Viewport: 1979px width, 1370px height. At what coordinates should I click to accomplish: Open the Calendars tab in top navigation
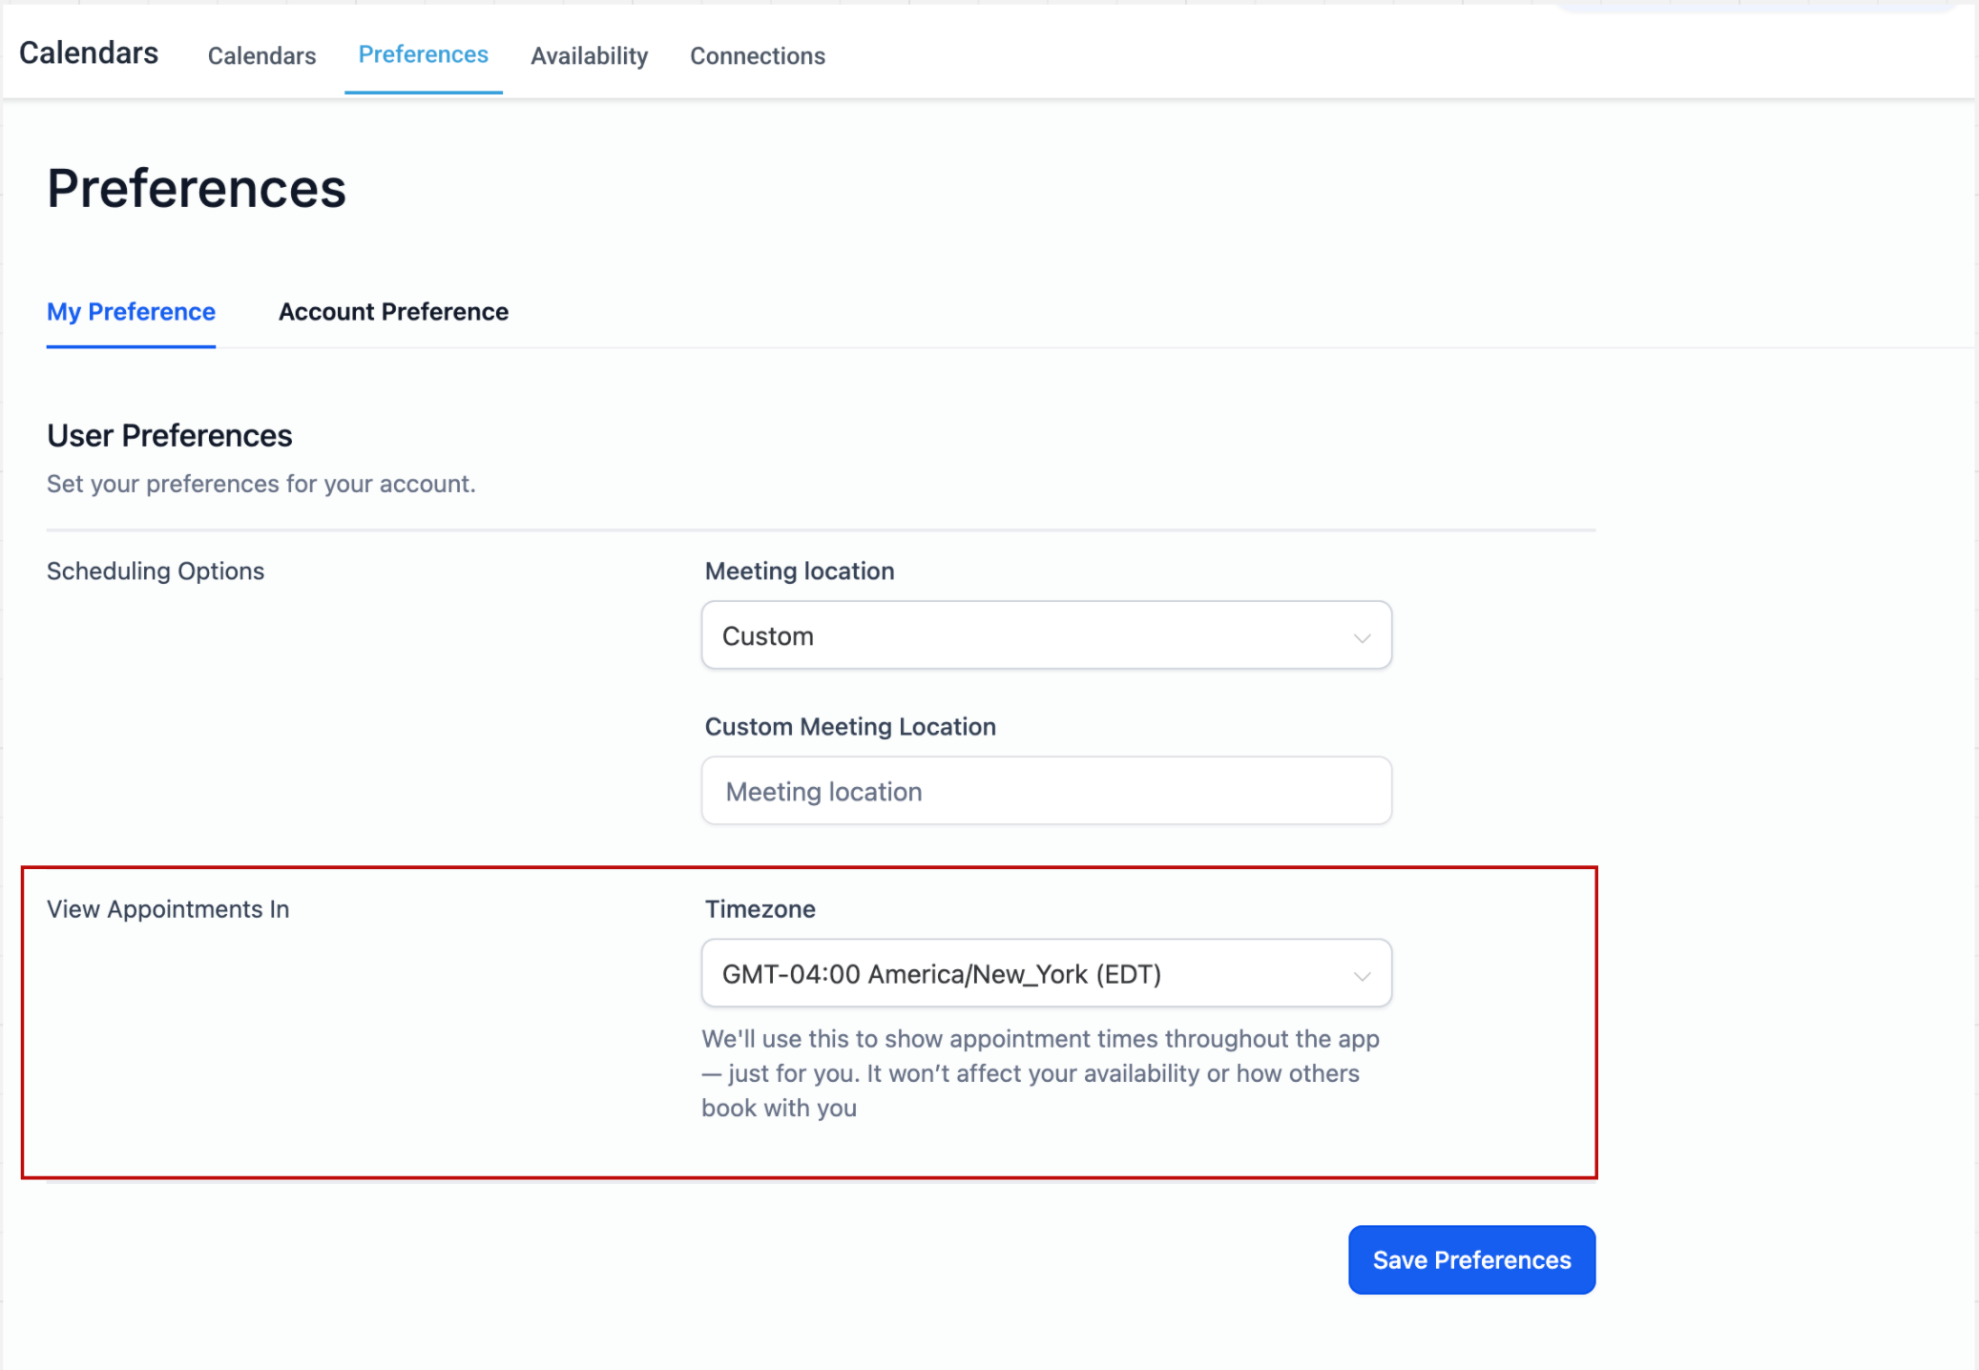point(261,55)
